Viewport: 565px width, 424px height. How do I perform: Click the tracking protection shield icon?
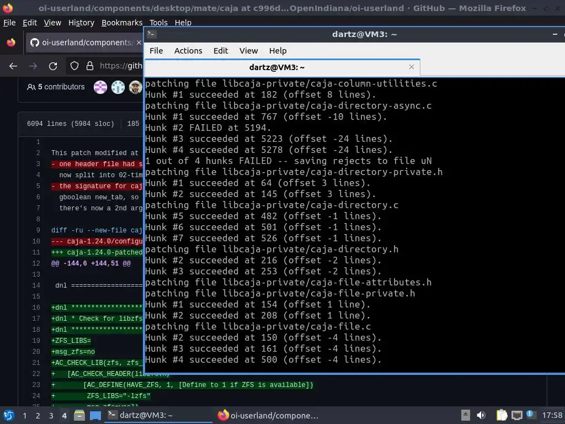click(x=74, y=66)
